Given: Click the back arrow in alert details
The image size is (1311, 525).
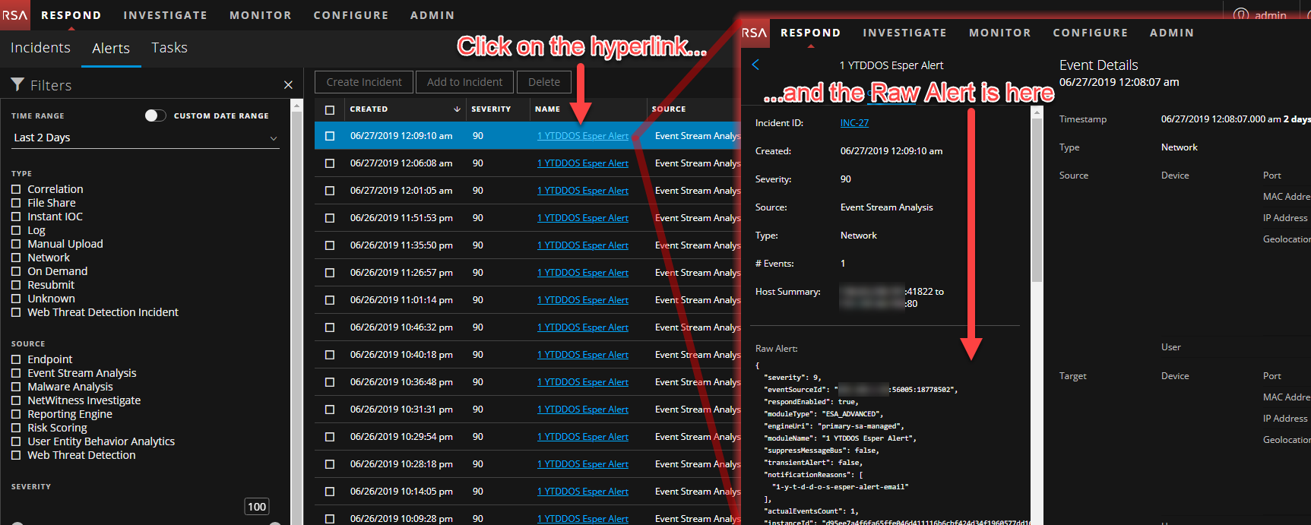Looking at the screenshot, I should 755,65.
